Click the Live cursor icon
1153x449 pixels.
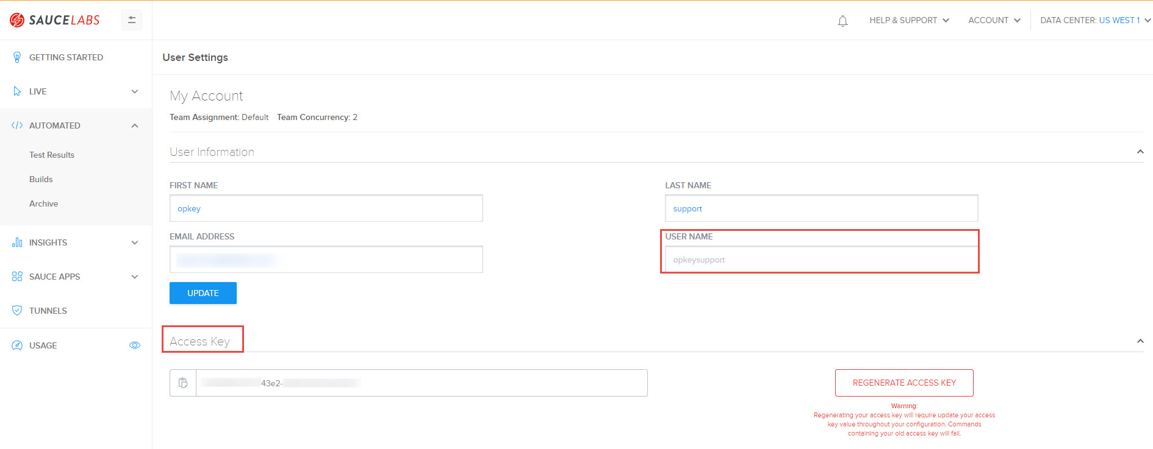[x=17, y=91]
